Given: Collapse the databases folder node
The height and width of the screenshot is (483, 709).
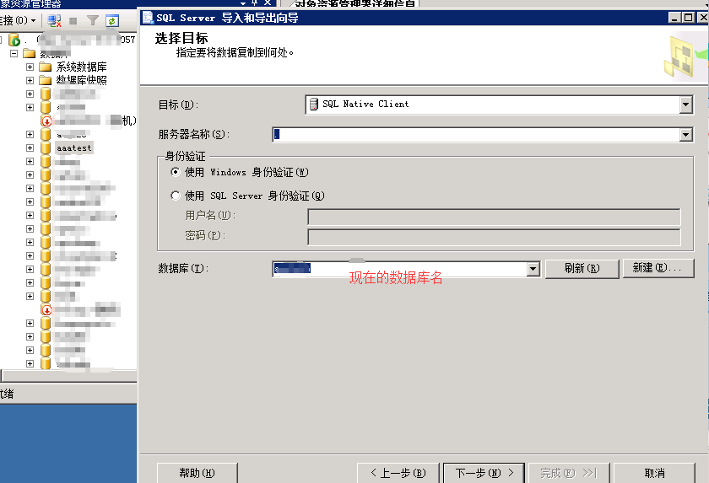Looking at the screenshot, I should (14, 53).
